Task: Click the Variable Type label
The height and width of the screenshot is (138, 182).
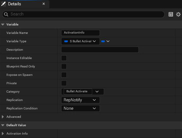Action: tap(16, 41)
